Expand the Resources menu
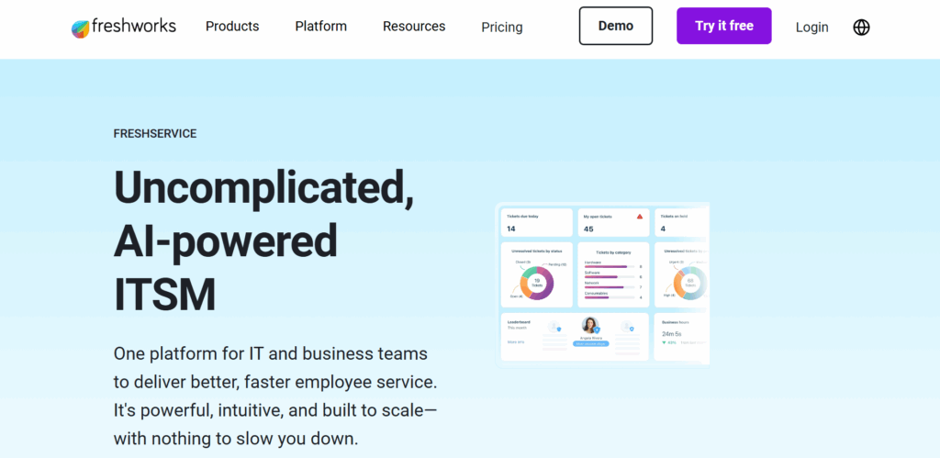940x458 pixels. pos(413,27)
